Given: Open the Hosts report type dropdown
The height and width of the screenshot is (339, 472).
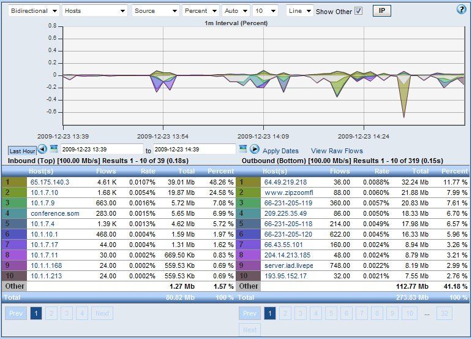Looking at the screenshot, I should point(94,11).
